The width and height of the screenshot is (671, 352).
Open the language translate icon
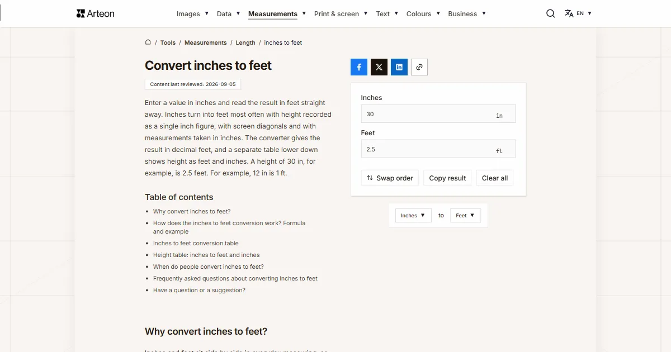pyautogui.click(x=569, y=13)
